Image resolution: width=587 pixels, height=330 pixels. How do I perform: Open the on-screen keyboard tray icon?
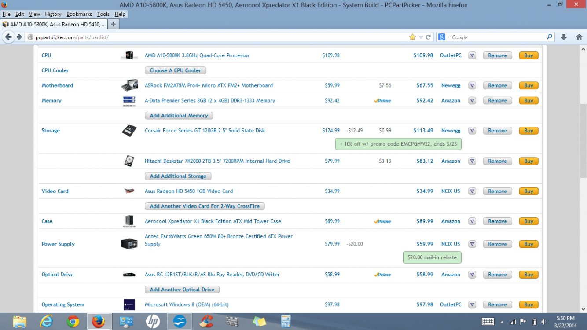[x=488, y=322]
